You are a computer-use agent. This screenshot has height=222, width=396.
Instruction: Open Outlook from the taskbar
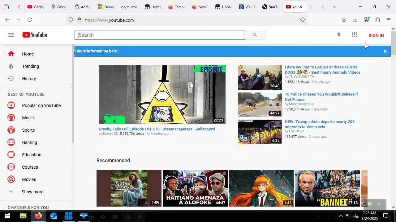54,216
